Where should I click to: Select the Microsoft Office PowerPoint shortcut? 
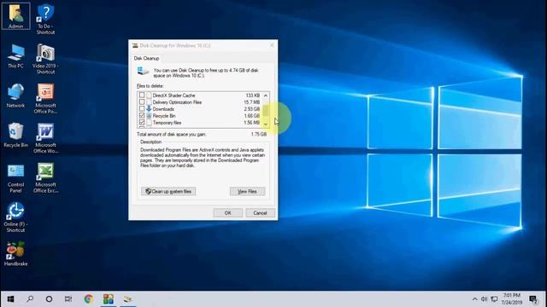pyautogui.click(x=45, y=99)
